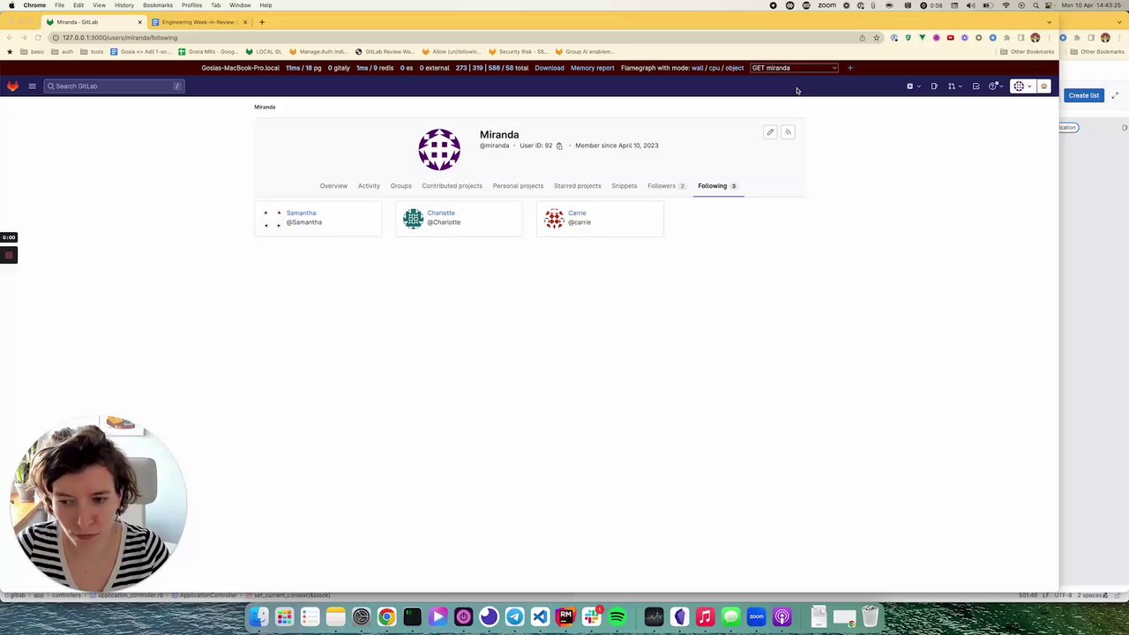This screenshot has height=635, width=1129.
Task: Open the Bookmarks menu in menu bar
Action: [x=158, y=5]
